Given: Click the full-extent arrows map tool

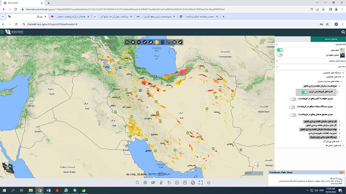Looking at the screenshot, I should pos(174,42).
